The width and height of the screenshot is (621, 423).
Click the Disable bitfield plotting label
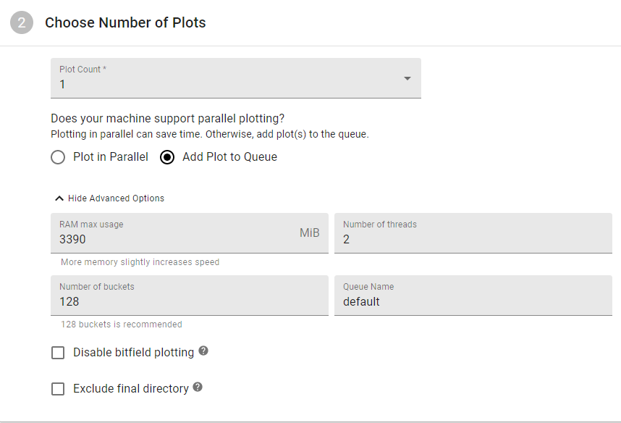pos(133,353)
